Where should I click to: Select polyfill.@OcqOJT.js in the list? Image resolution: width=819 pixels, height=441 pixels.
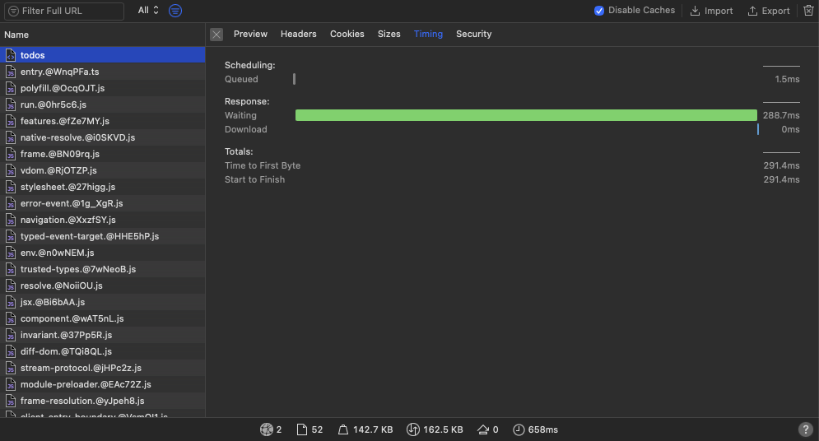pos(102,88)
